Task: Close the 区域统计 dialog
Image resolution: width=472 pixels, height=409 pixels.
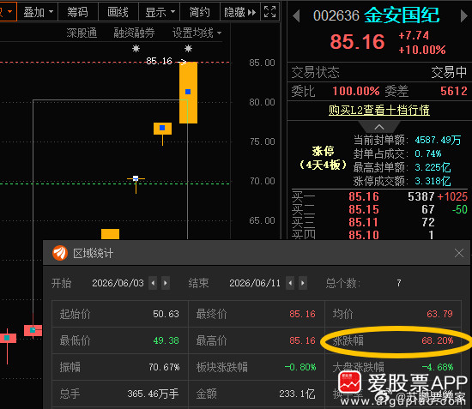Action: coord(459,253)
